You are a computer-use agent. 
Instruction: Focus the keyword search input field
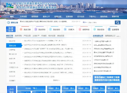pos(101,22)
